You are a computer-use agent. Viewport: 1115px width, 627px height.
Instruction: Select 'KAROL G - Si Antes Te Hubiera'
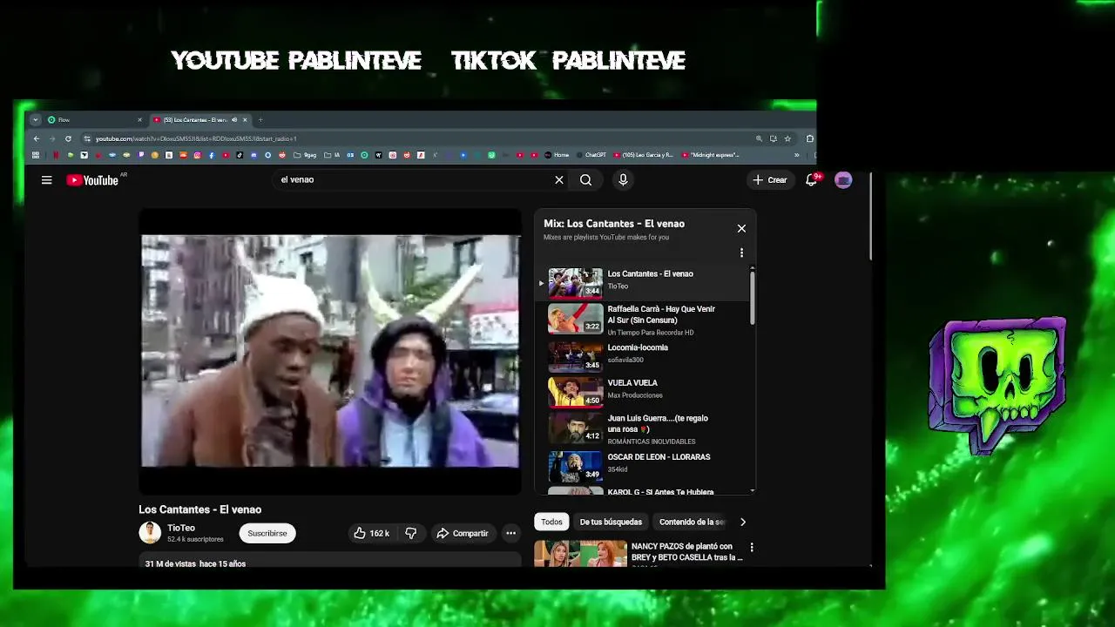643,491
